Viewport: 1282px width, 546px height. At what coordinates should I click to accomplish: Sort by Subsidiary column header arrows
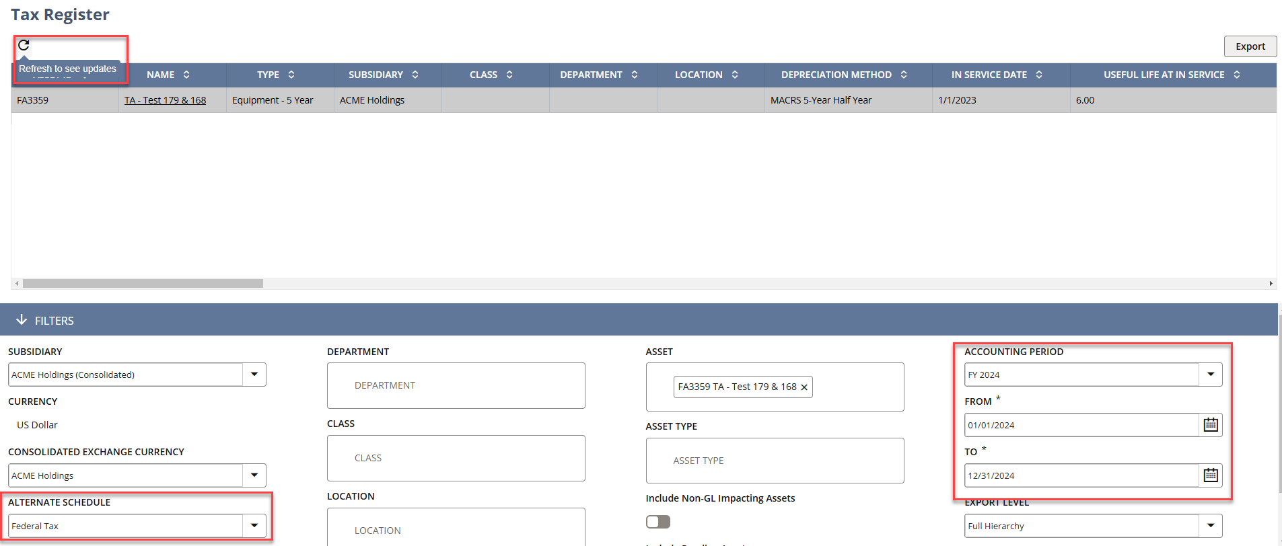[x=415, y=75]
